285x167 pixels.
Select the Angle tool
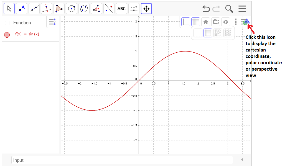click(96, 9)
